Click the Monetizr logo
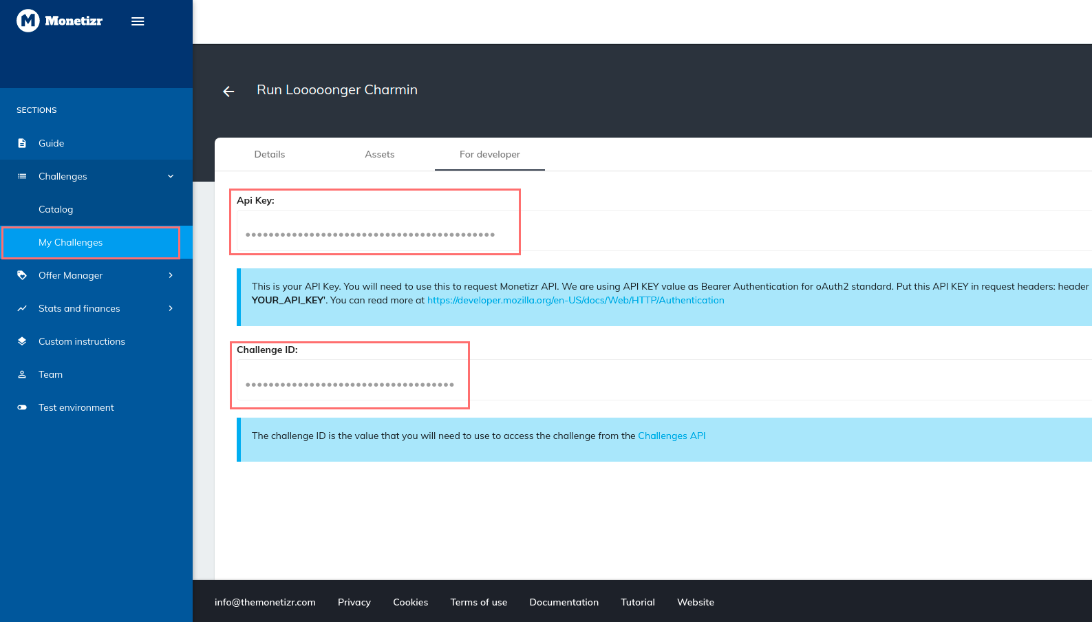1092x622 pixels. (x=59, y=21)
